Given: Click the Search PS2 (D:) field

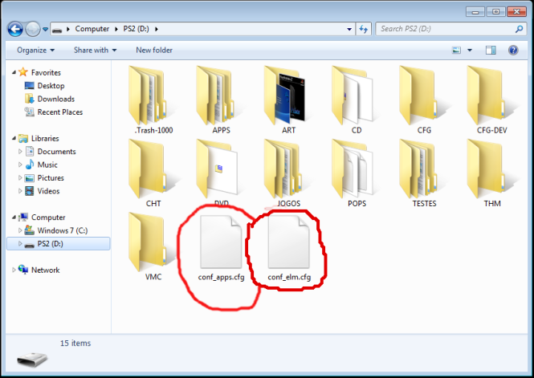Looking at the screenshot, I should pos(444,29).
